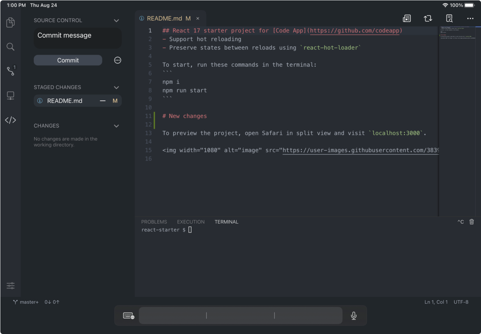Click the 1:00 PM clock
This screenshot has height=334, width=481.
(x=16, y=5)
